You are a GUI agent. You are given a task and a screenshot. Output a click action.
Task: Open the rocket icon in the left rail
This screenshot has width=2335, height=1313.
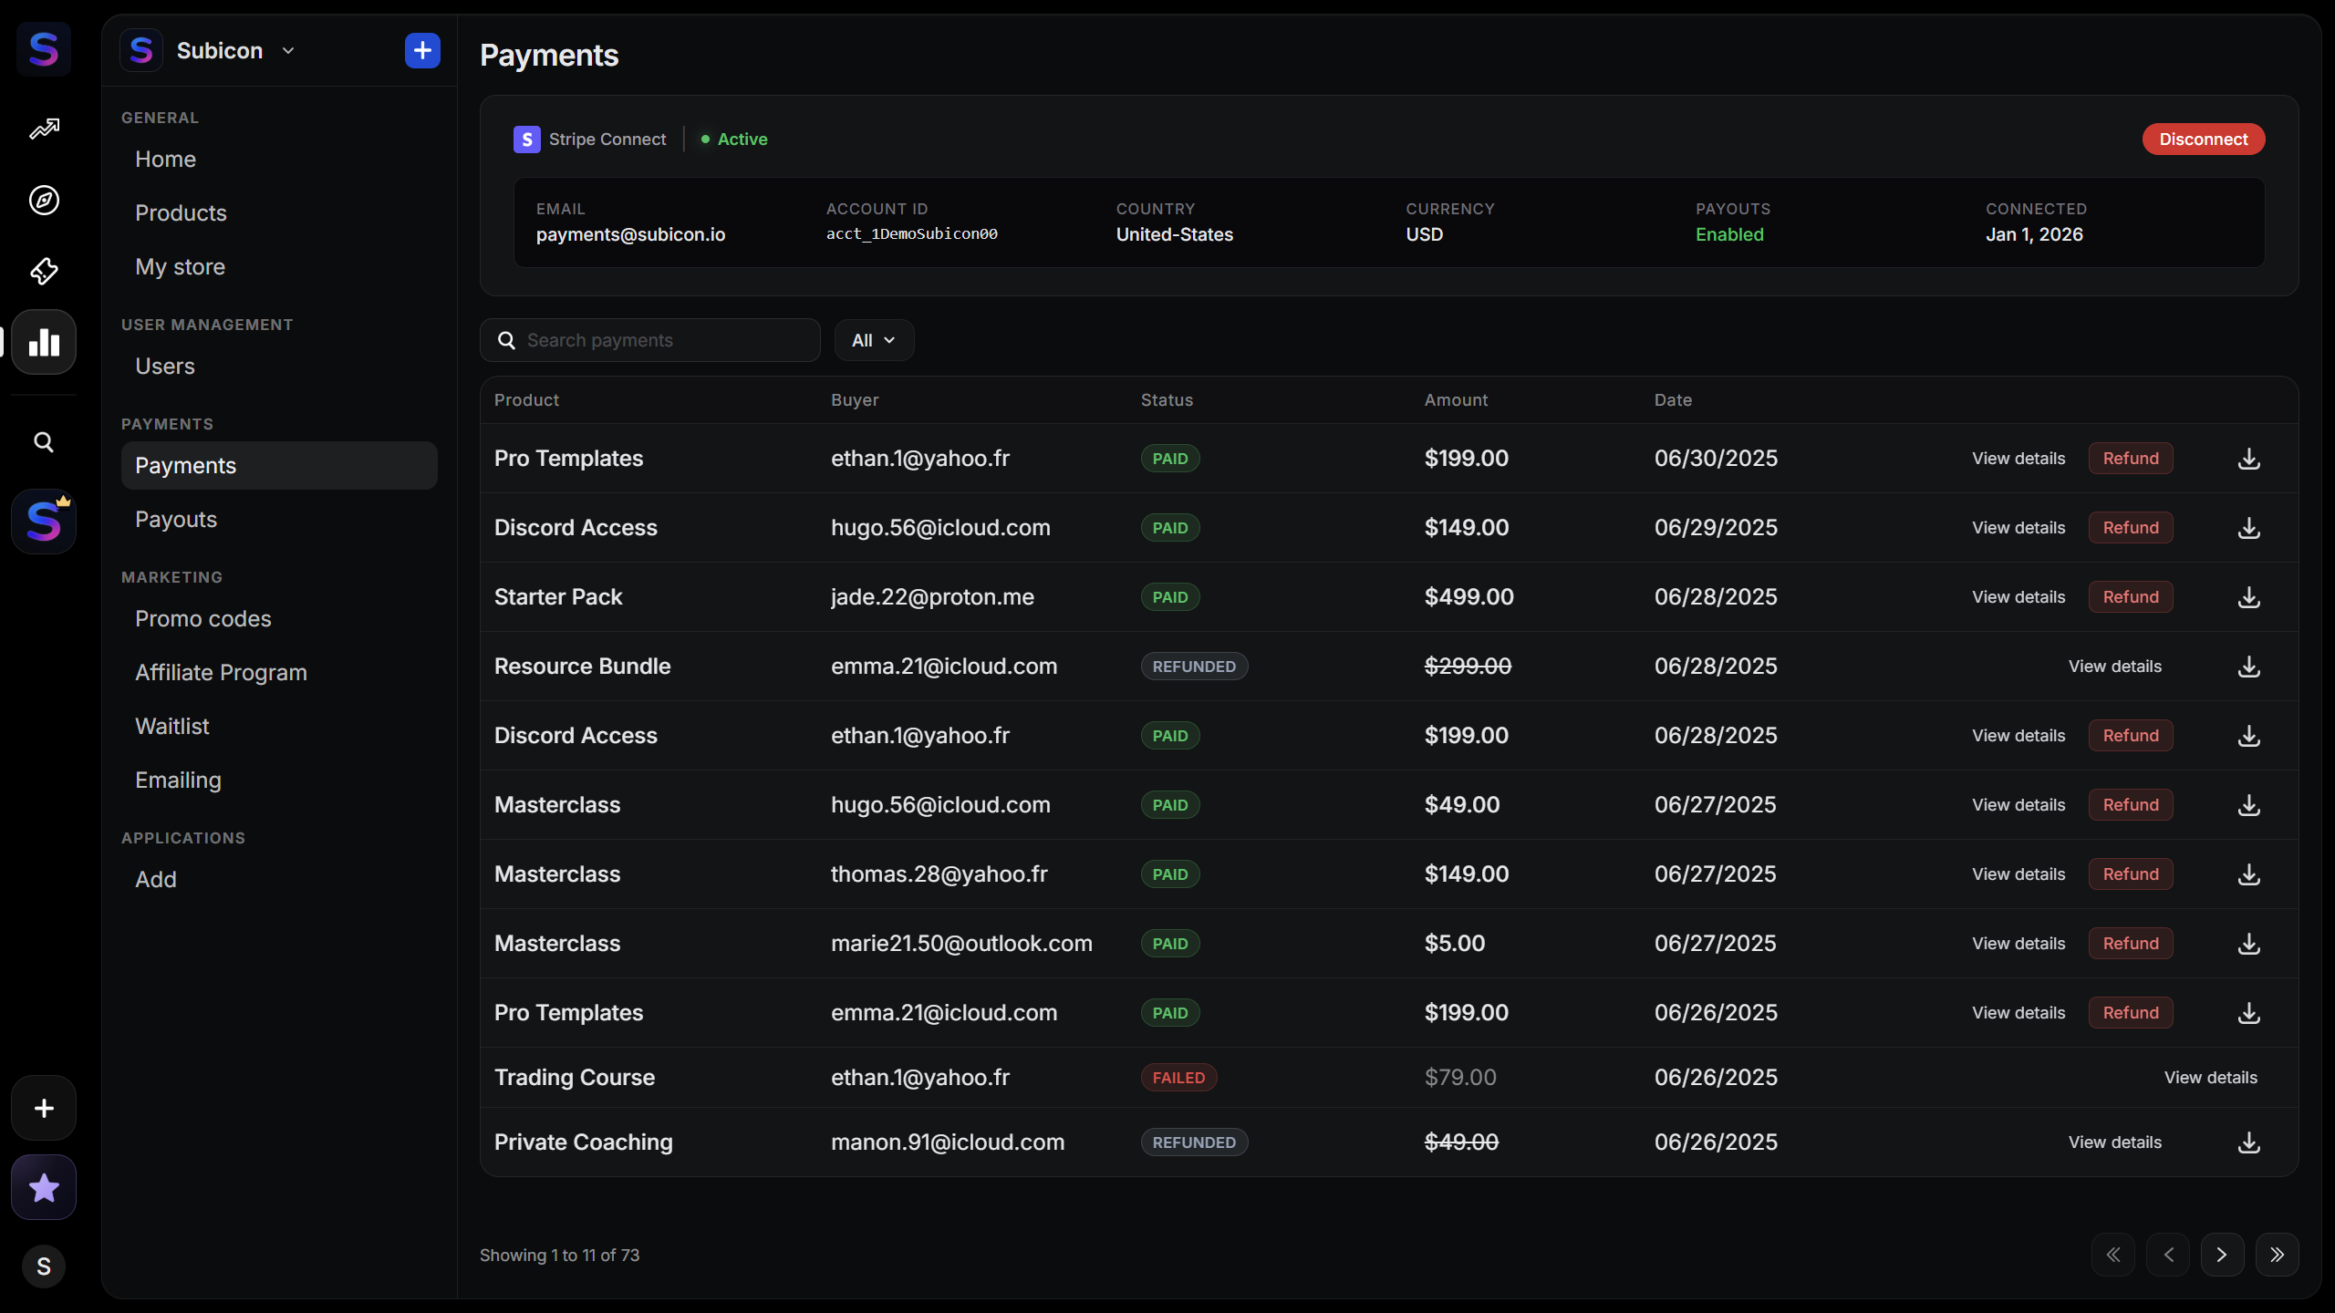(x=44, y=271)
